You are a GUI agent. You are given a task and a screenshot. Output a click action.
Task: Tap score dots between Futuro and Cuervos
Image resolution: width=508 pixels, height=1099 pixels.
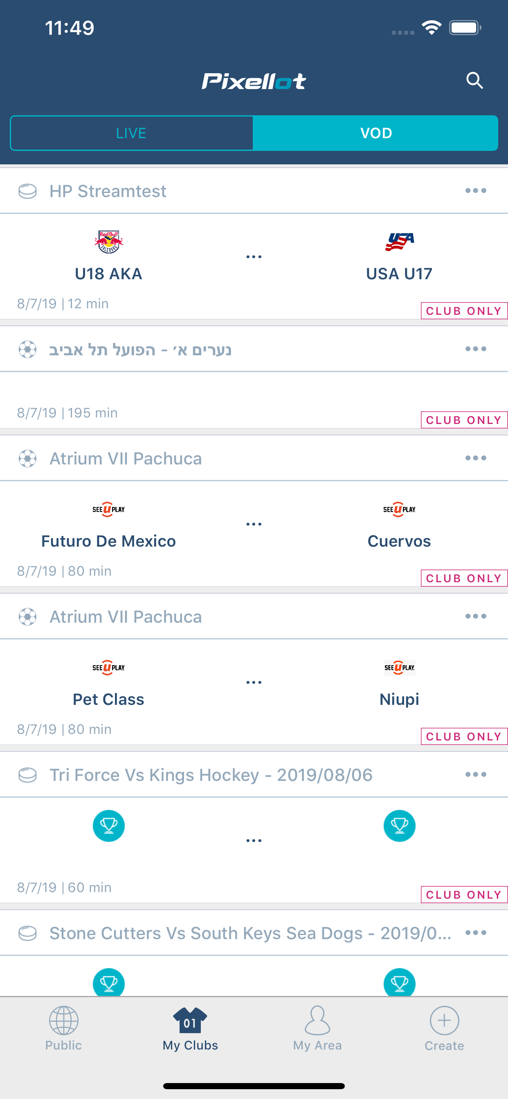click(254, 524)
